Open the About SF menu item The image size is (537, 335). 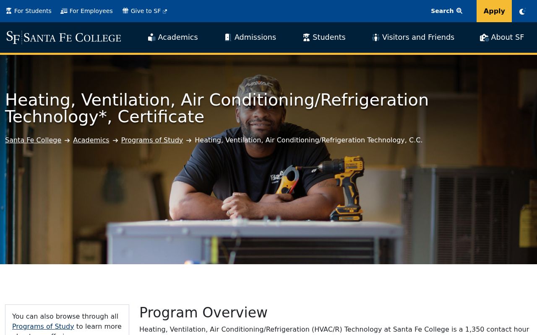(x=507, y=37)
